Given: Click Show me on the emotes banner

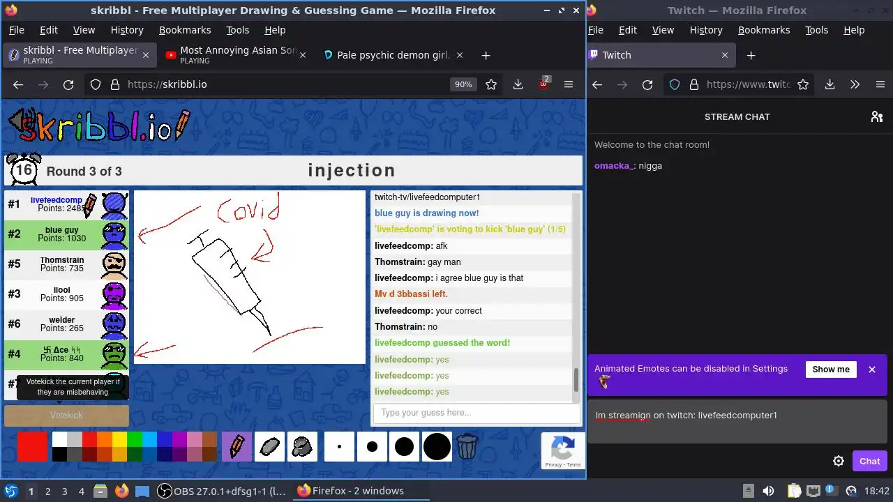Looking at the screenshot, I should tap(831, 370).
